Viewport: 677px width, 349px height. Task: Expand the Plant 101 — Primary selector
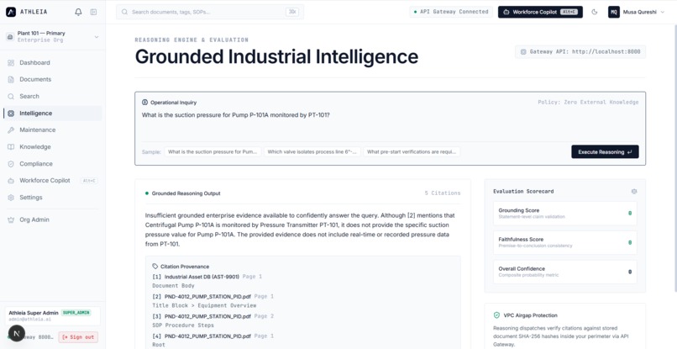pos(53,37)
